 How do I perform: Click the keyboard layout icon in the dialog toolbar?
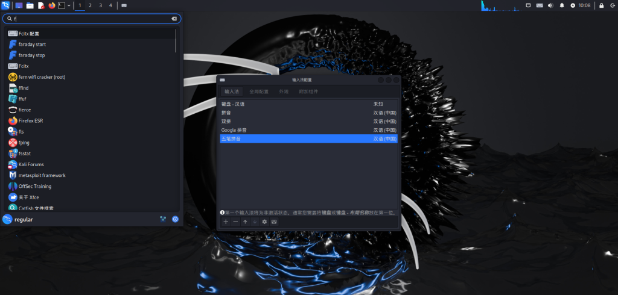(274, 222)
